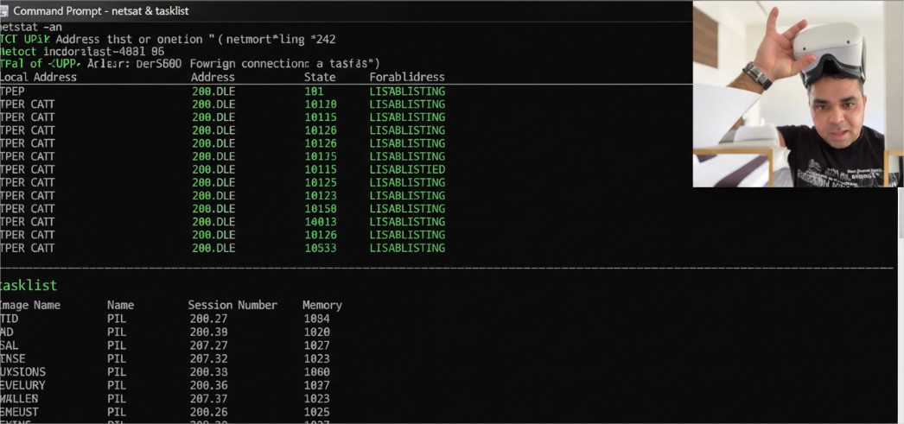Click the Command Prompt icon in title bar
Image resolution: width=904 pixels, height=424 pixels.
[x=6, y=10]
